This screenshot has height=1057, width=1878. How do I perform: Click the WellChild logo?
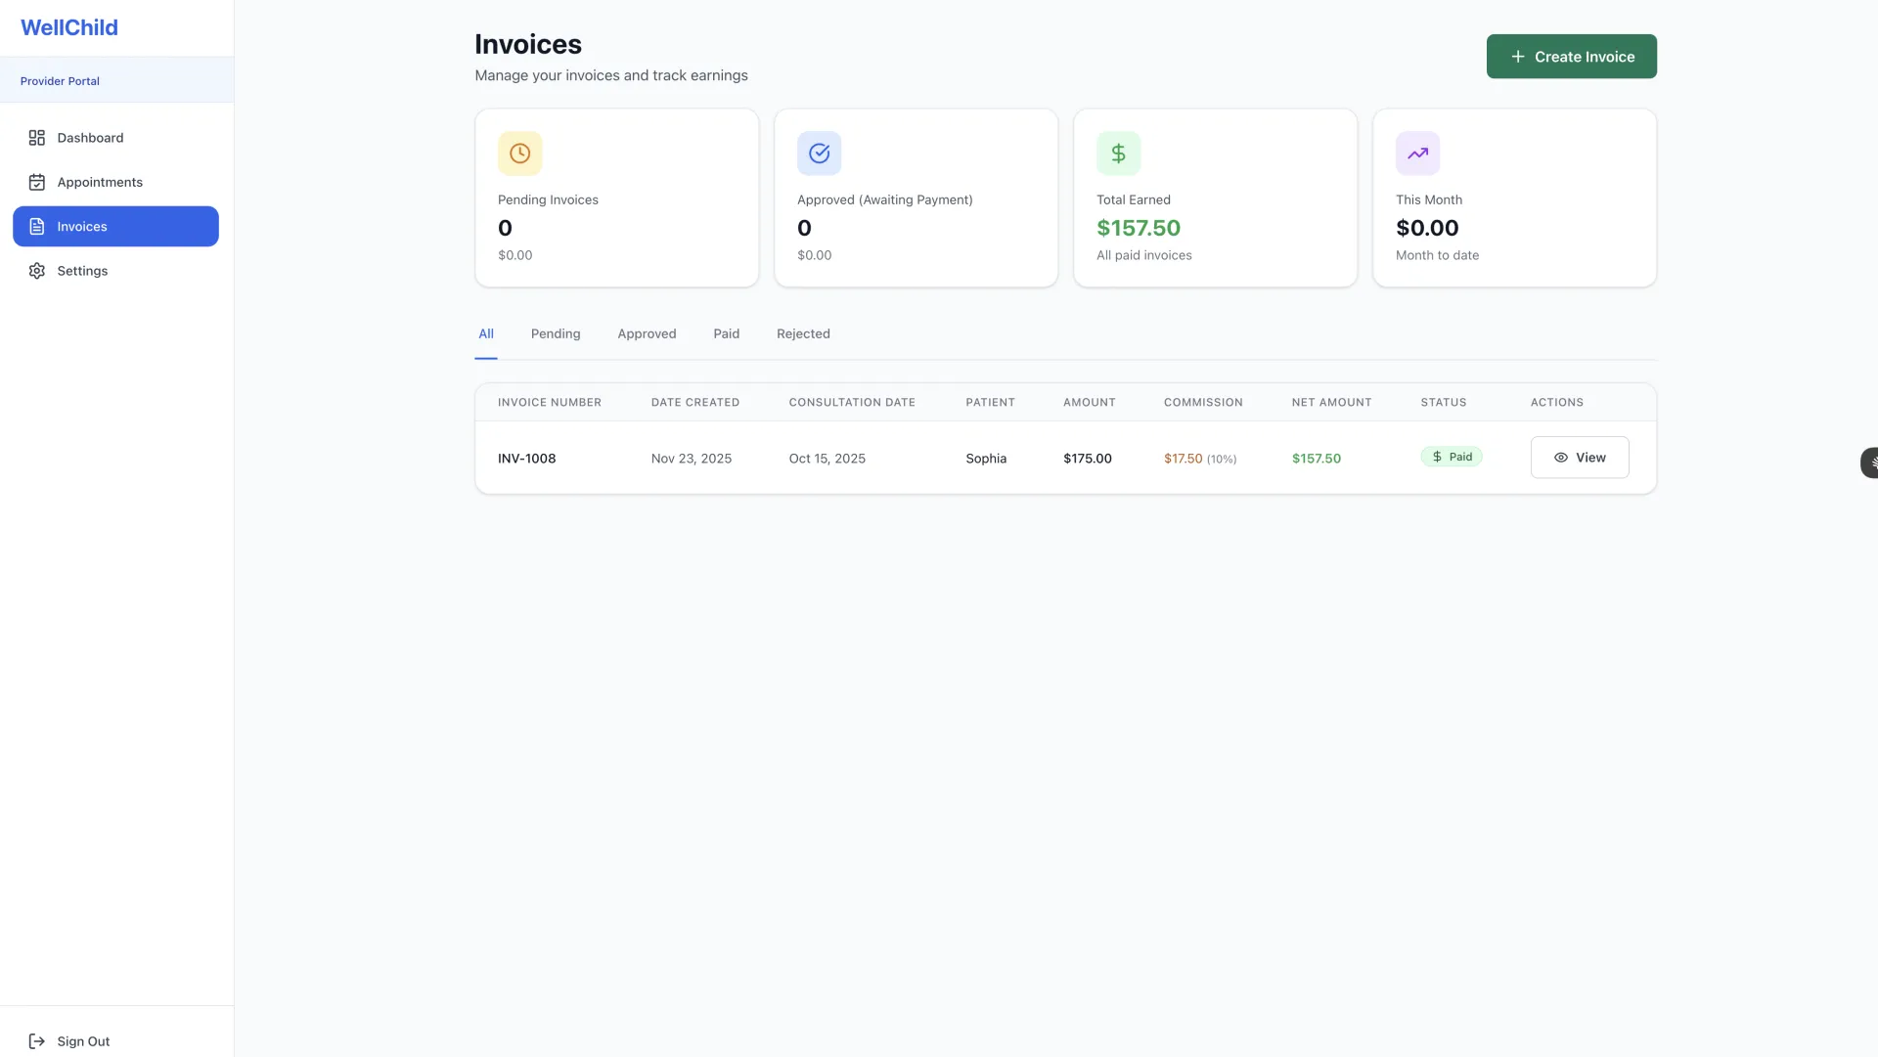click(69, 27)
